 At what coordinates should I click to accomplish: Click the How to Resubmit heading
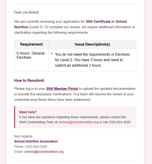pos(29,81)
